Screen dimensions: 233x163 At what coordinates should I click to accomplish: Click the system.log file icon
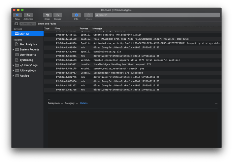click(x=17, y=60)
